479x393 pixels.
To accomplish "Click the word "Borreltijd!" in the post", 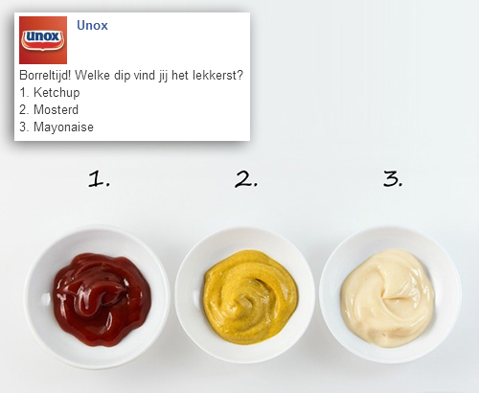I will pyautogui.click(x=45, y=76).
